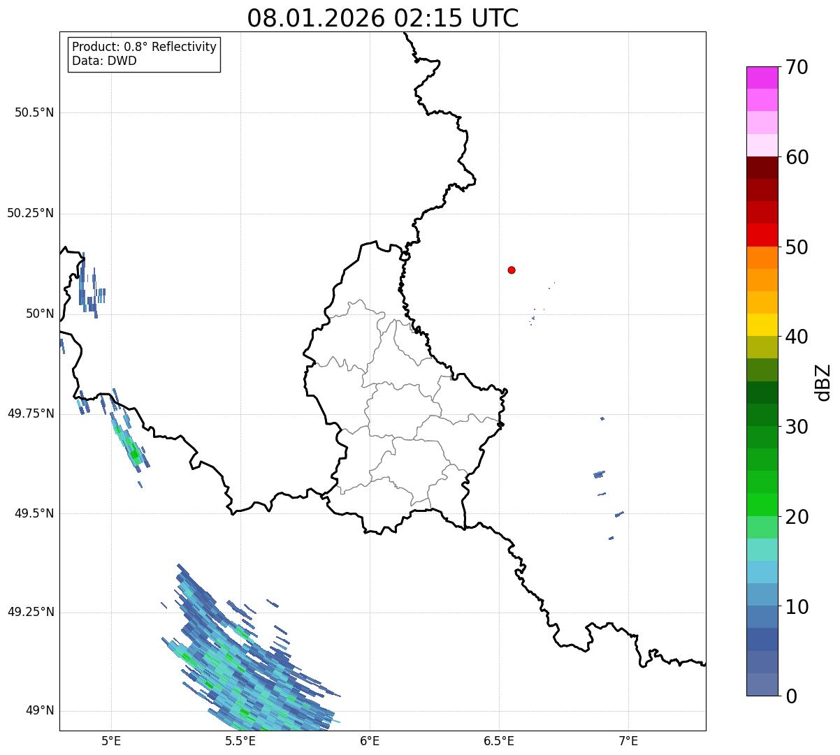Select the 49.25°N latitude label
The height and width of the screenshot is (755, 840).
coord(31,612)
